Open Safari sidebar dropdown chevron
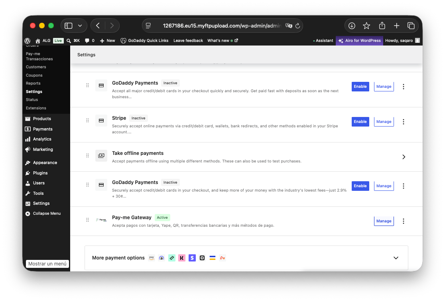This screenshot has width=445, height=301. pos(80,26)
